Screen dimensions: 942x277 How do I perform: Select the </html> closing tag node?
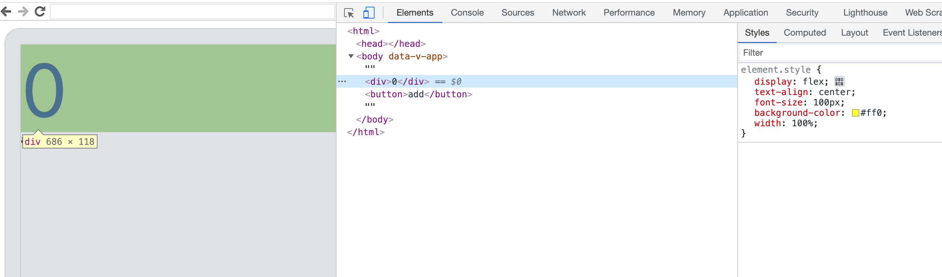click(x=366, y=132)
